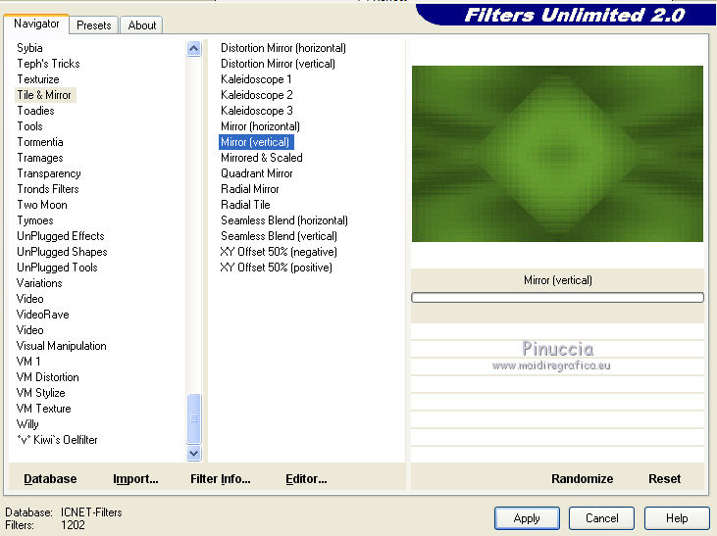This screenshot has height=536, width=717.
Task: Select the Tormentia category
Action: coord(40,142)
